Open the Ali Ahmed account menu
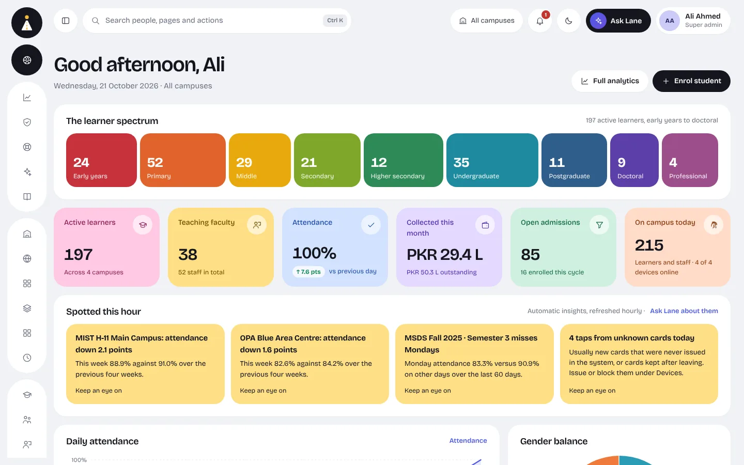The height and width of the screenshot is (465, 744). tap(693, 21)
